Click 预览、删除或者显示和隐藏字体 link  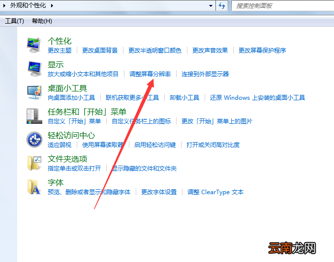pyautogui.click(x=89, y=192)
